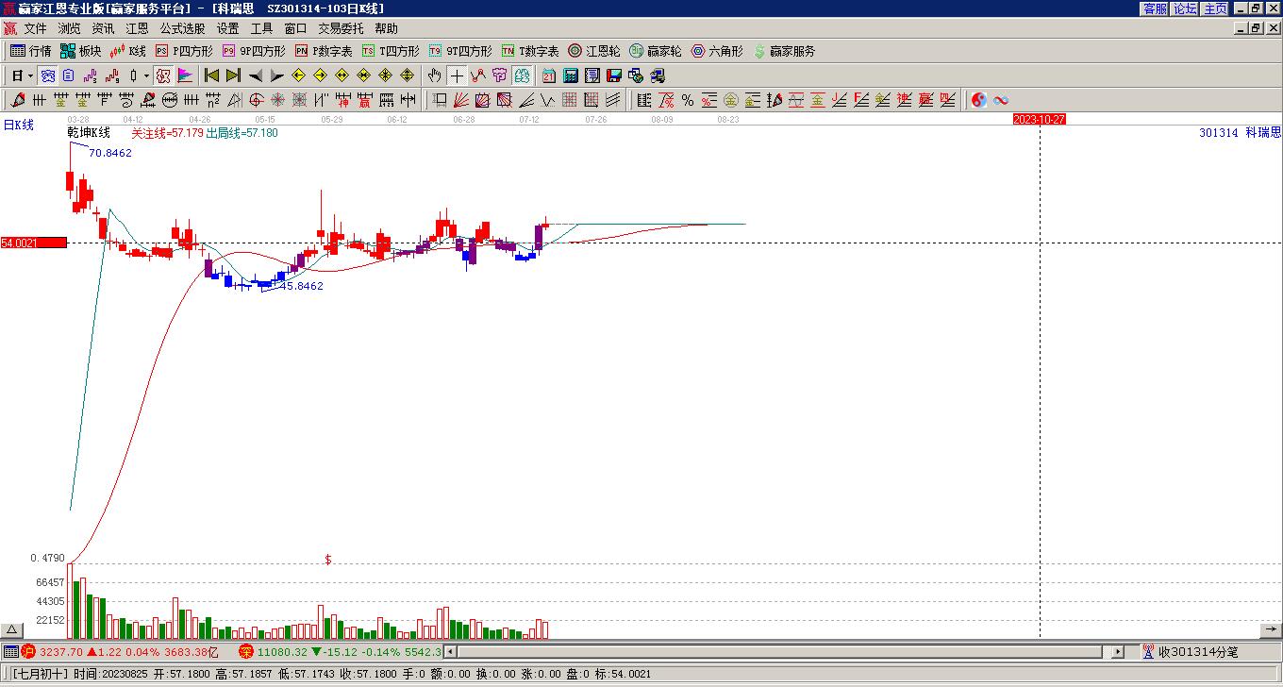Select the hand pan tool icon

(434, 75)
